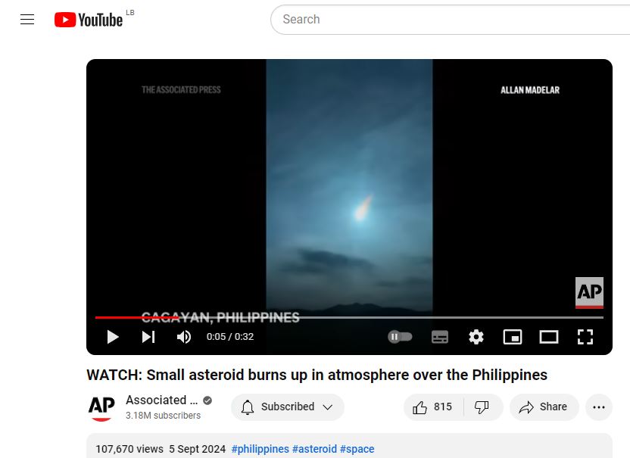Screen dimensions: 630x458
Task: Enter full screen mode
Action: tap(585, 337)
